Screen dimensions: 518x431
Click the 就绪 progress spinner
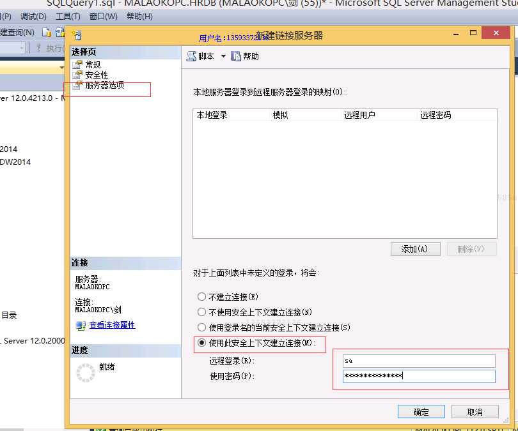(86, 373)
